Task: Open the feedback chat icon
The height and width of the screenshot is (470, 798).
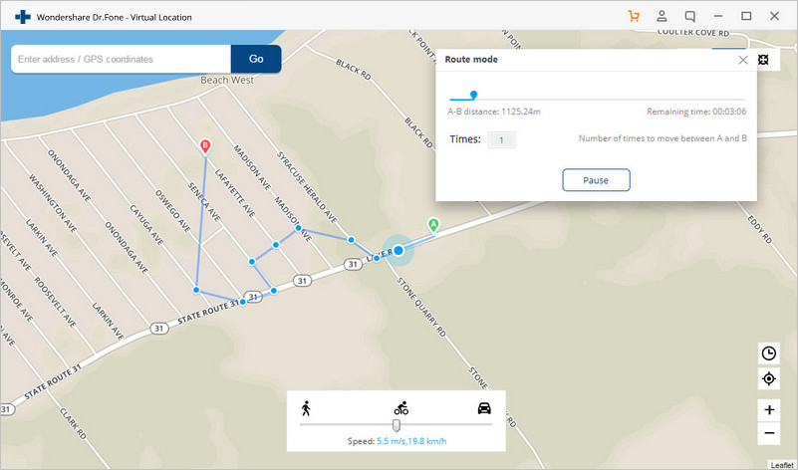Action: coord(690,16)
